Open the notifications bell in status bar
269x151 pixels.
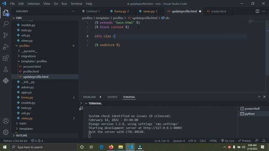click(264, 141)
